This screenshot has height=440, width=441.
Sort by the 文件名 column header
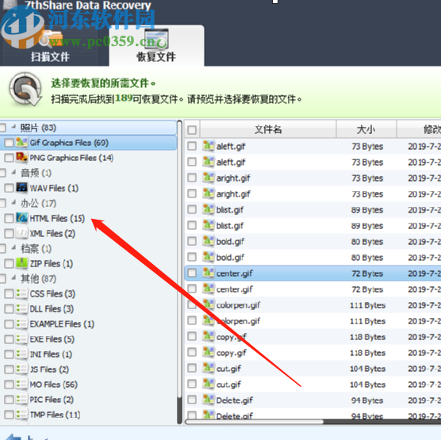pos(268,129)
